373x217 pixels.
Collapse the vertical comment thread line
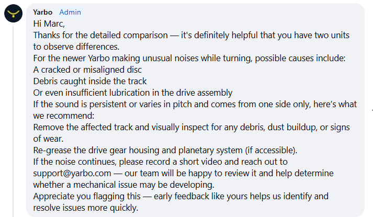(x=13, y=121)
